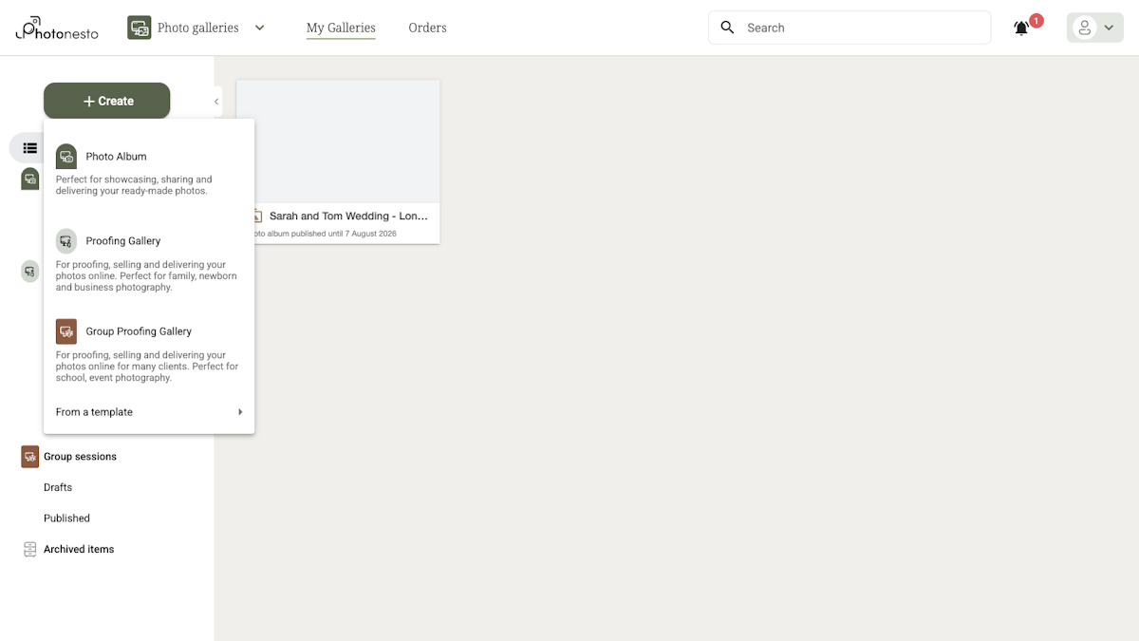The width and height of the screenshot is (1139, 641).
Task: Choose Proofing Gallery from the Create menu
Action: [x=149, y=261]
